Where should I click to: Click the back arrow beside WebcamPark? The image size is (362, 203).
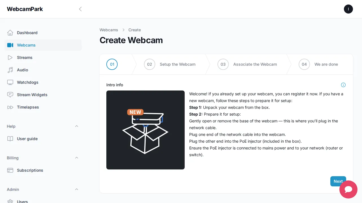[x=80, y=9]
